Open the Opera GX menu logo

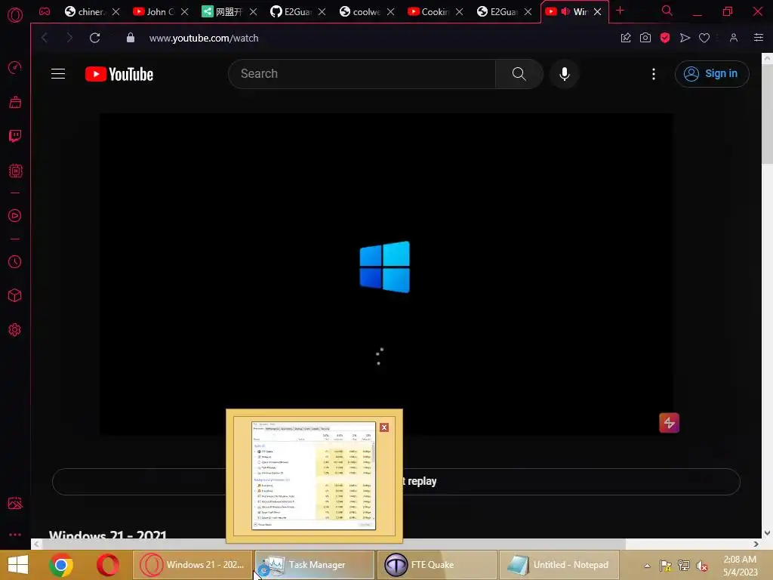coord(15,15)
